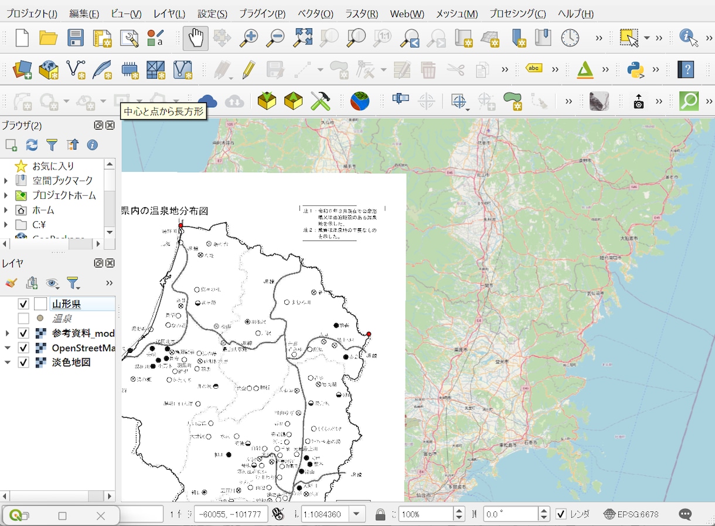Click the coordinate input field
This screenshot has width=715, height=526.
click(x=231, y=514)
